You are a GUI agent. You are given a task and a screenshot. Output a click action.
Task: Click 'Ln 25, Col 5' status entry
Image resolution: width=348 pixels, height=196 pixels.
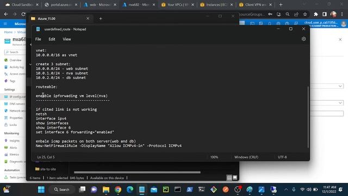point(46,157)
